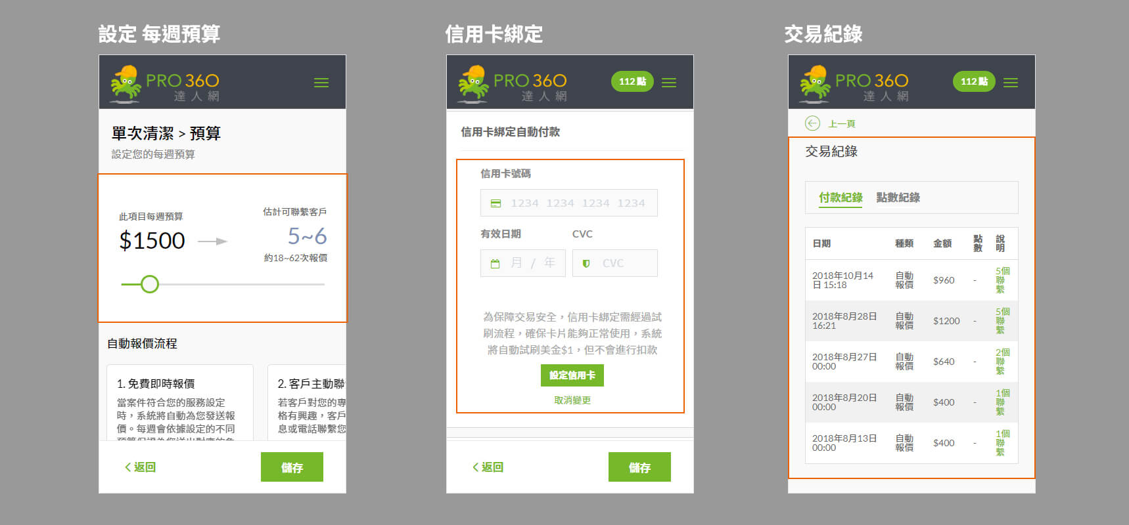
Task: Open hamburger menu on weekly budget screen
Action: pyautogui.click(x=321, y=83)
